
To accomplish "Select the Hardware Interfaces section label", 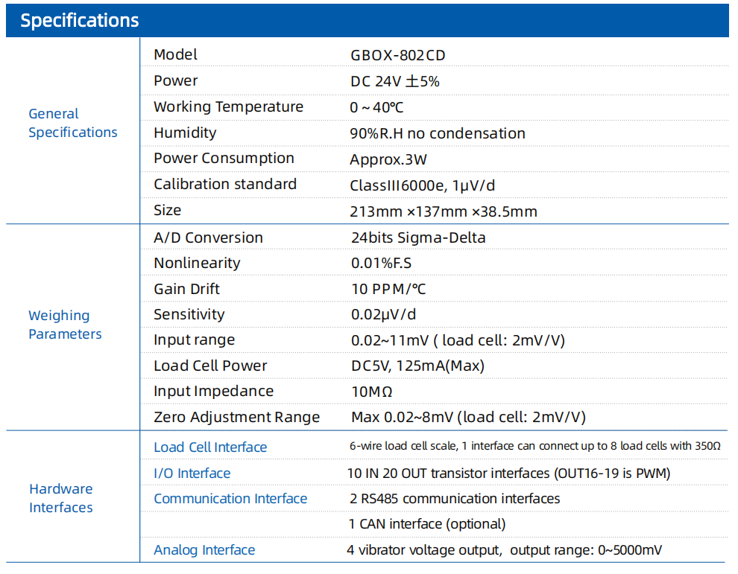I will coord(60,498).
